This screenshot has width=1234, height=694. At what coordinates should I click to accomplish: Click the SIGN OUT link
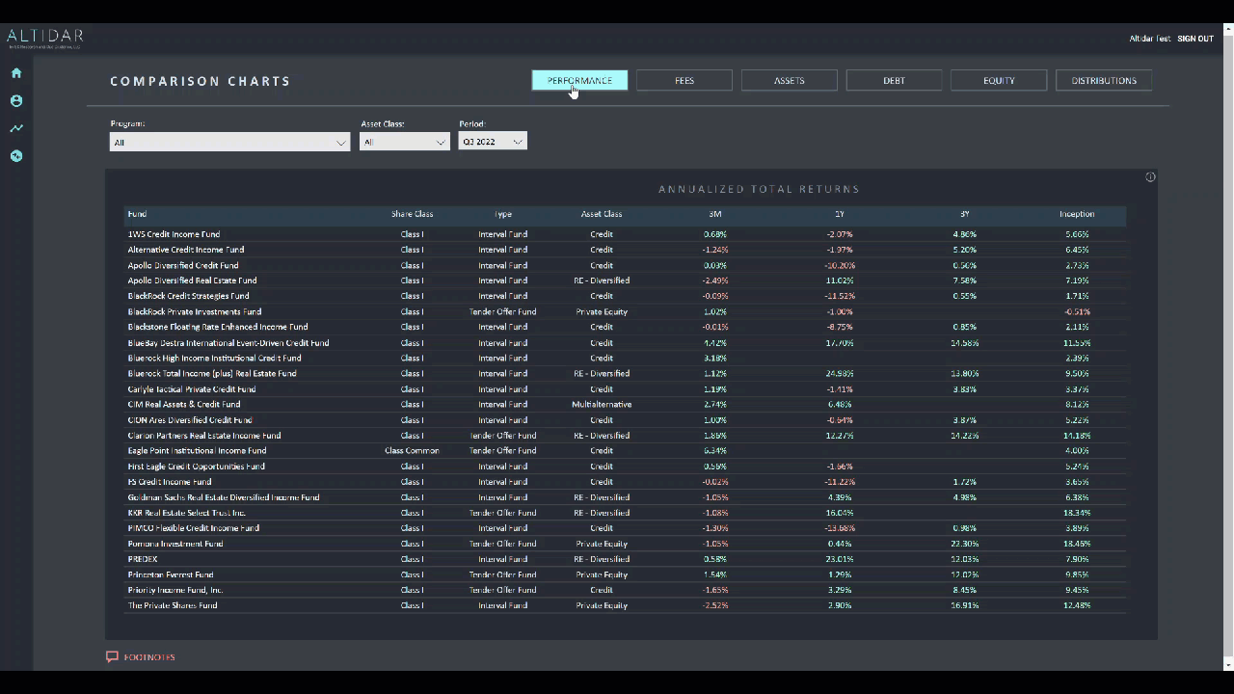[x=1195, y=39]
